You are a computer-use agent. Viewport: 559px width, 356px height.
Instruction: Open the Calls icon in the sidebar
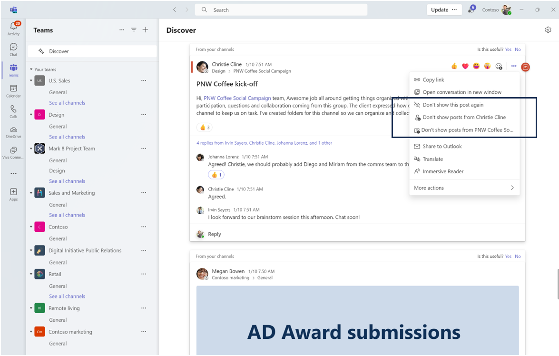click(x=13, y=111)
